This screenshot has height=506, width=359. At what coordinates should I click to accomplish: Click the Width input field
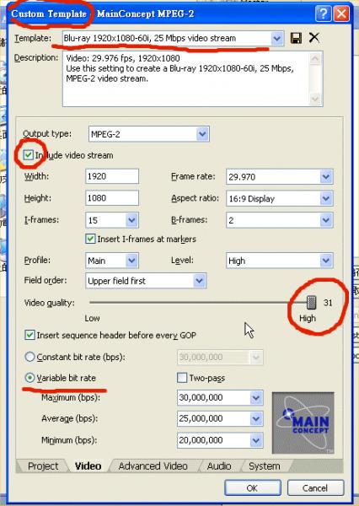tap(112, 176)
